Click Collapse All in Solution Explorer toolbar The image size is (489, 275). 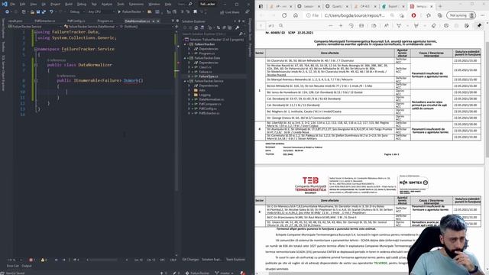(x=224, y=27)
